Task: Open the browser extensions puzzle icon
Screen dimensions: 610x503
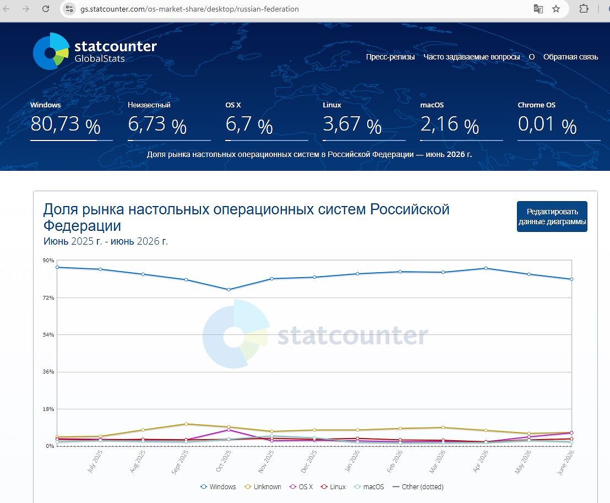Action: click(584, 9)
